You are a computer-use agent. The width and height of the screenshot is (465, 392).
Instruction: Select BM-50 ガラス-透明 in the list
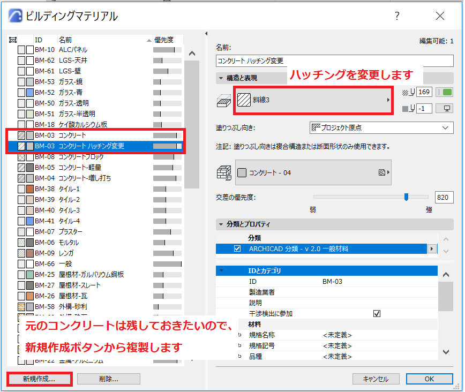tap(95, 103)
